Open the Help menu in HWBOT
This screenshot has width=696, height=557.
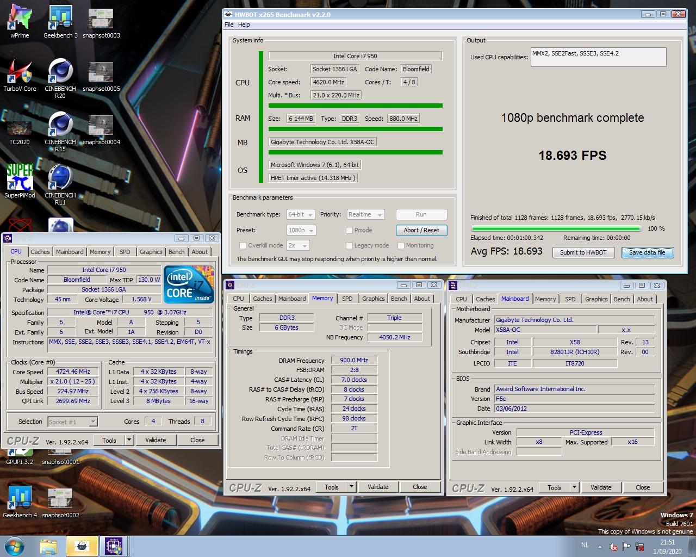pos(244,24)
